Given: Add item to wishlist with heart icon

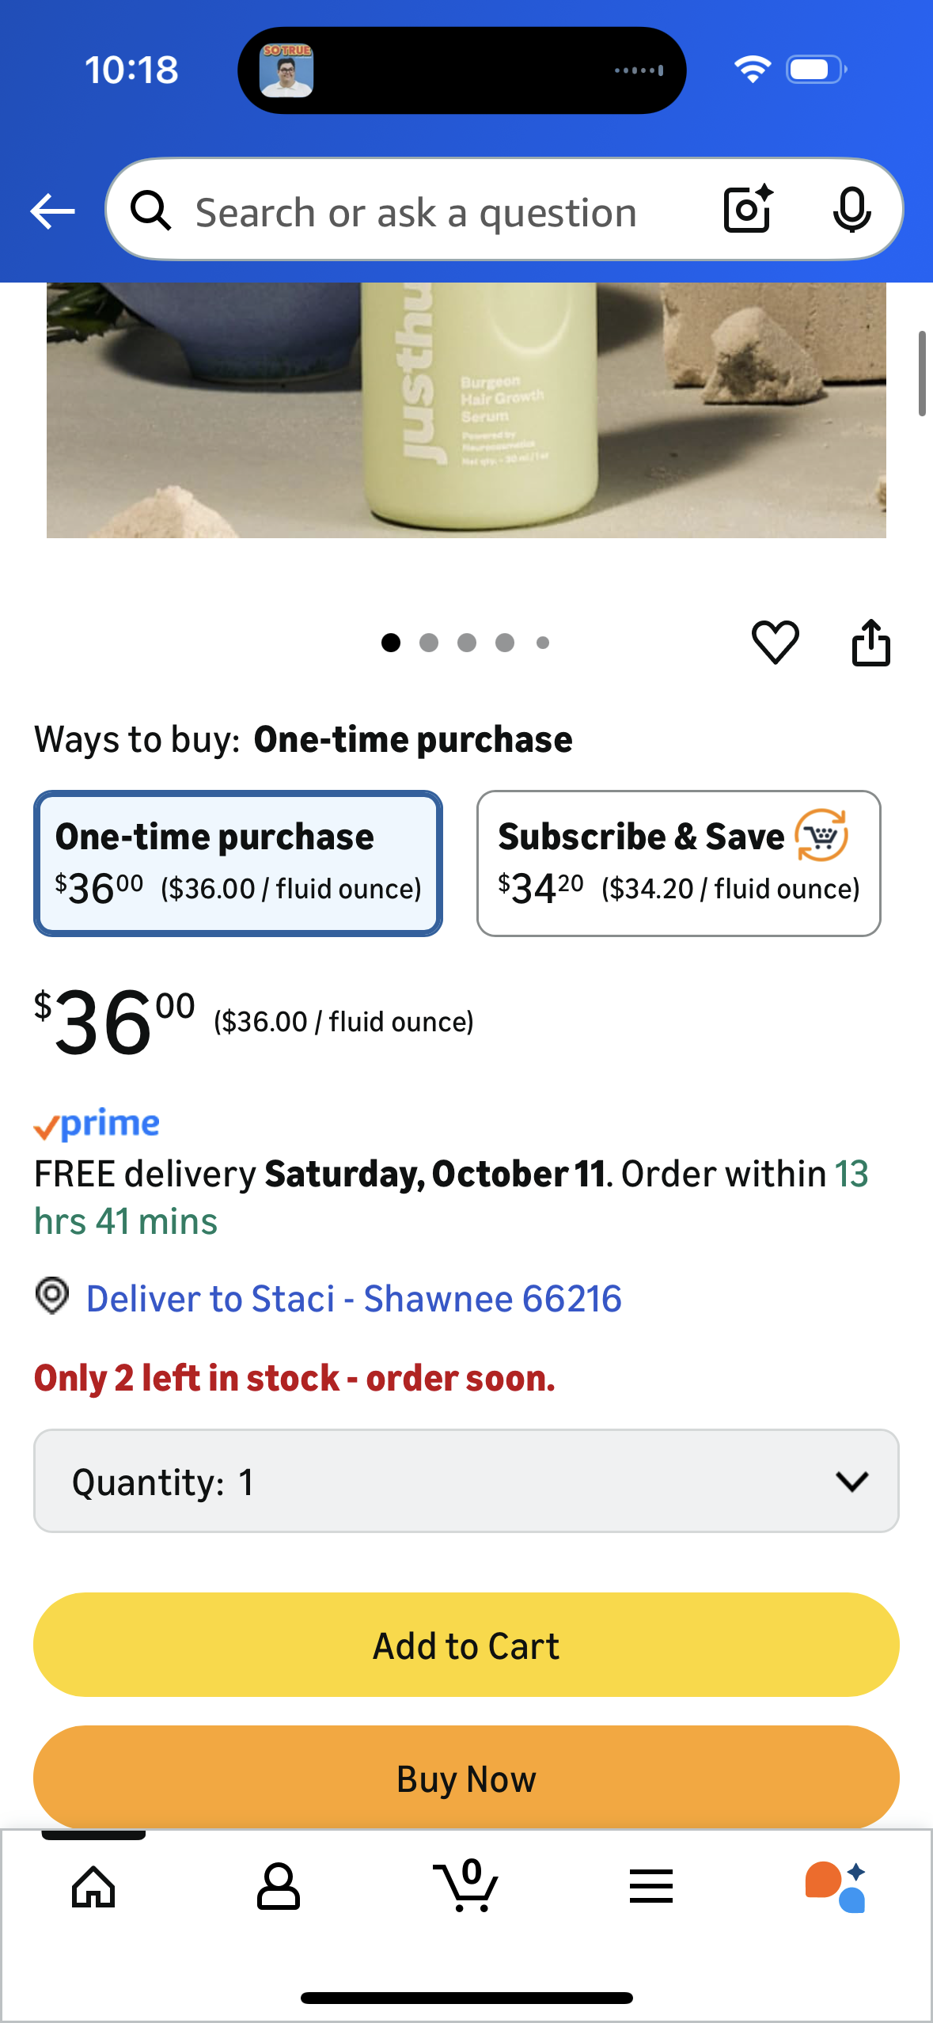Looking at the screenshot, I should [775, 642].
